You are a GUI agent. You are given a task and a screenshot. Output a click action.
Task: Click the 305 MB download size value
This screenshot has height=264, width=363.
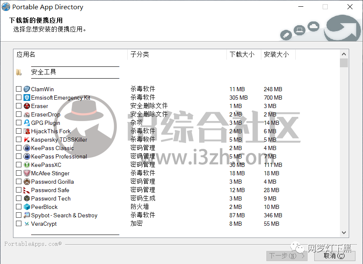tap(239, 98)
